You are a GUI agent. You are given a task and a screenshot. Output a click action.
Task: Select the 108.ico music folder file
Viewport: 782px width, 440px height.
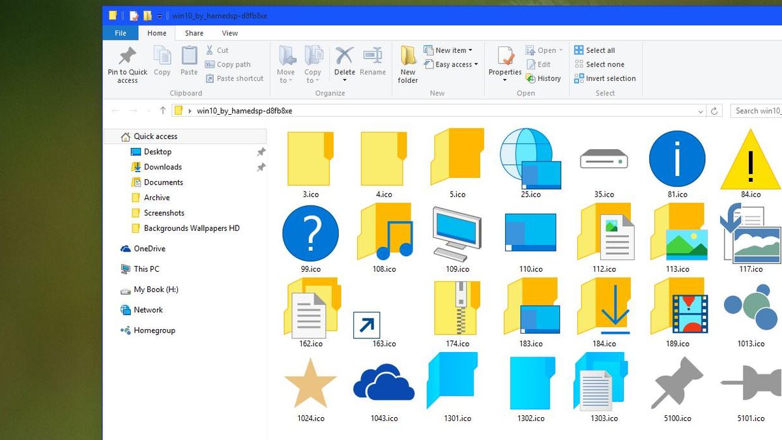pyautogui.click(x=384, y=238)
